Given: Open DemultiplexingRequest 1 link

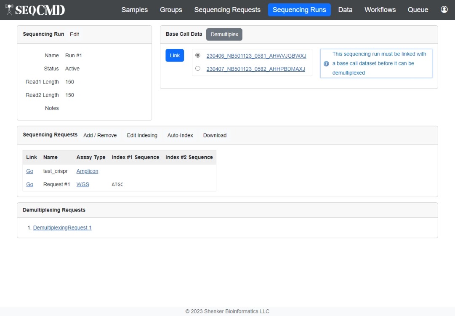Looking at the screenshot, I should pyautogui.click(x=62, y=228).
